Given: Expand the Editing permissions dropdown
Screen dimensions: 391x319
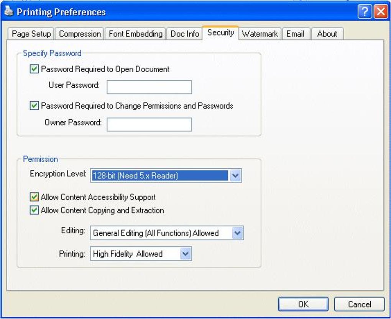Looking at the screenshot, I should (238, 233).
